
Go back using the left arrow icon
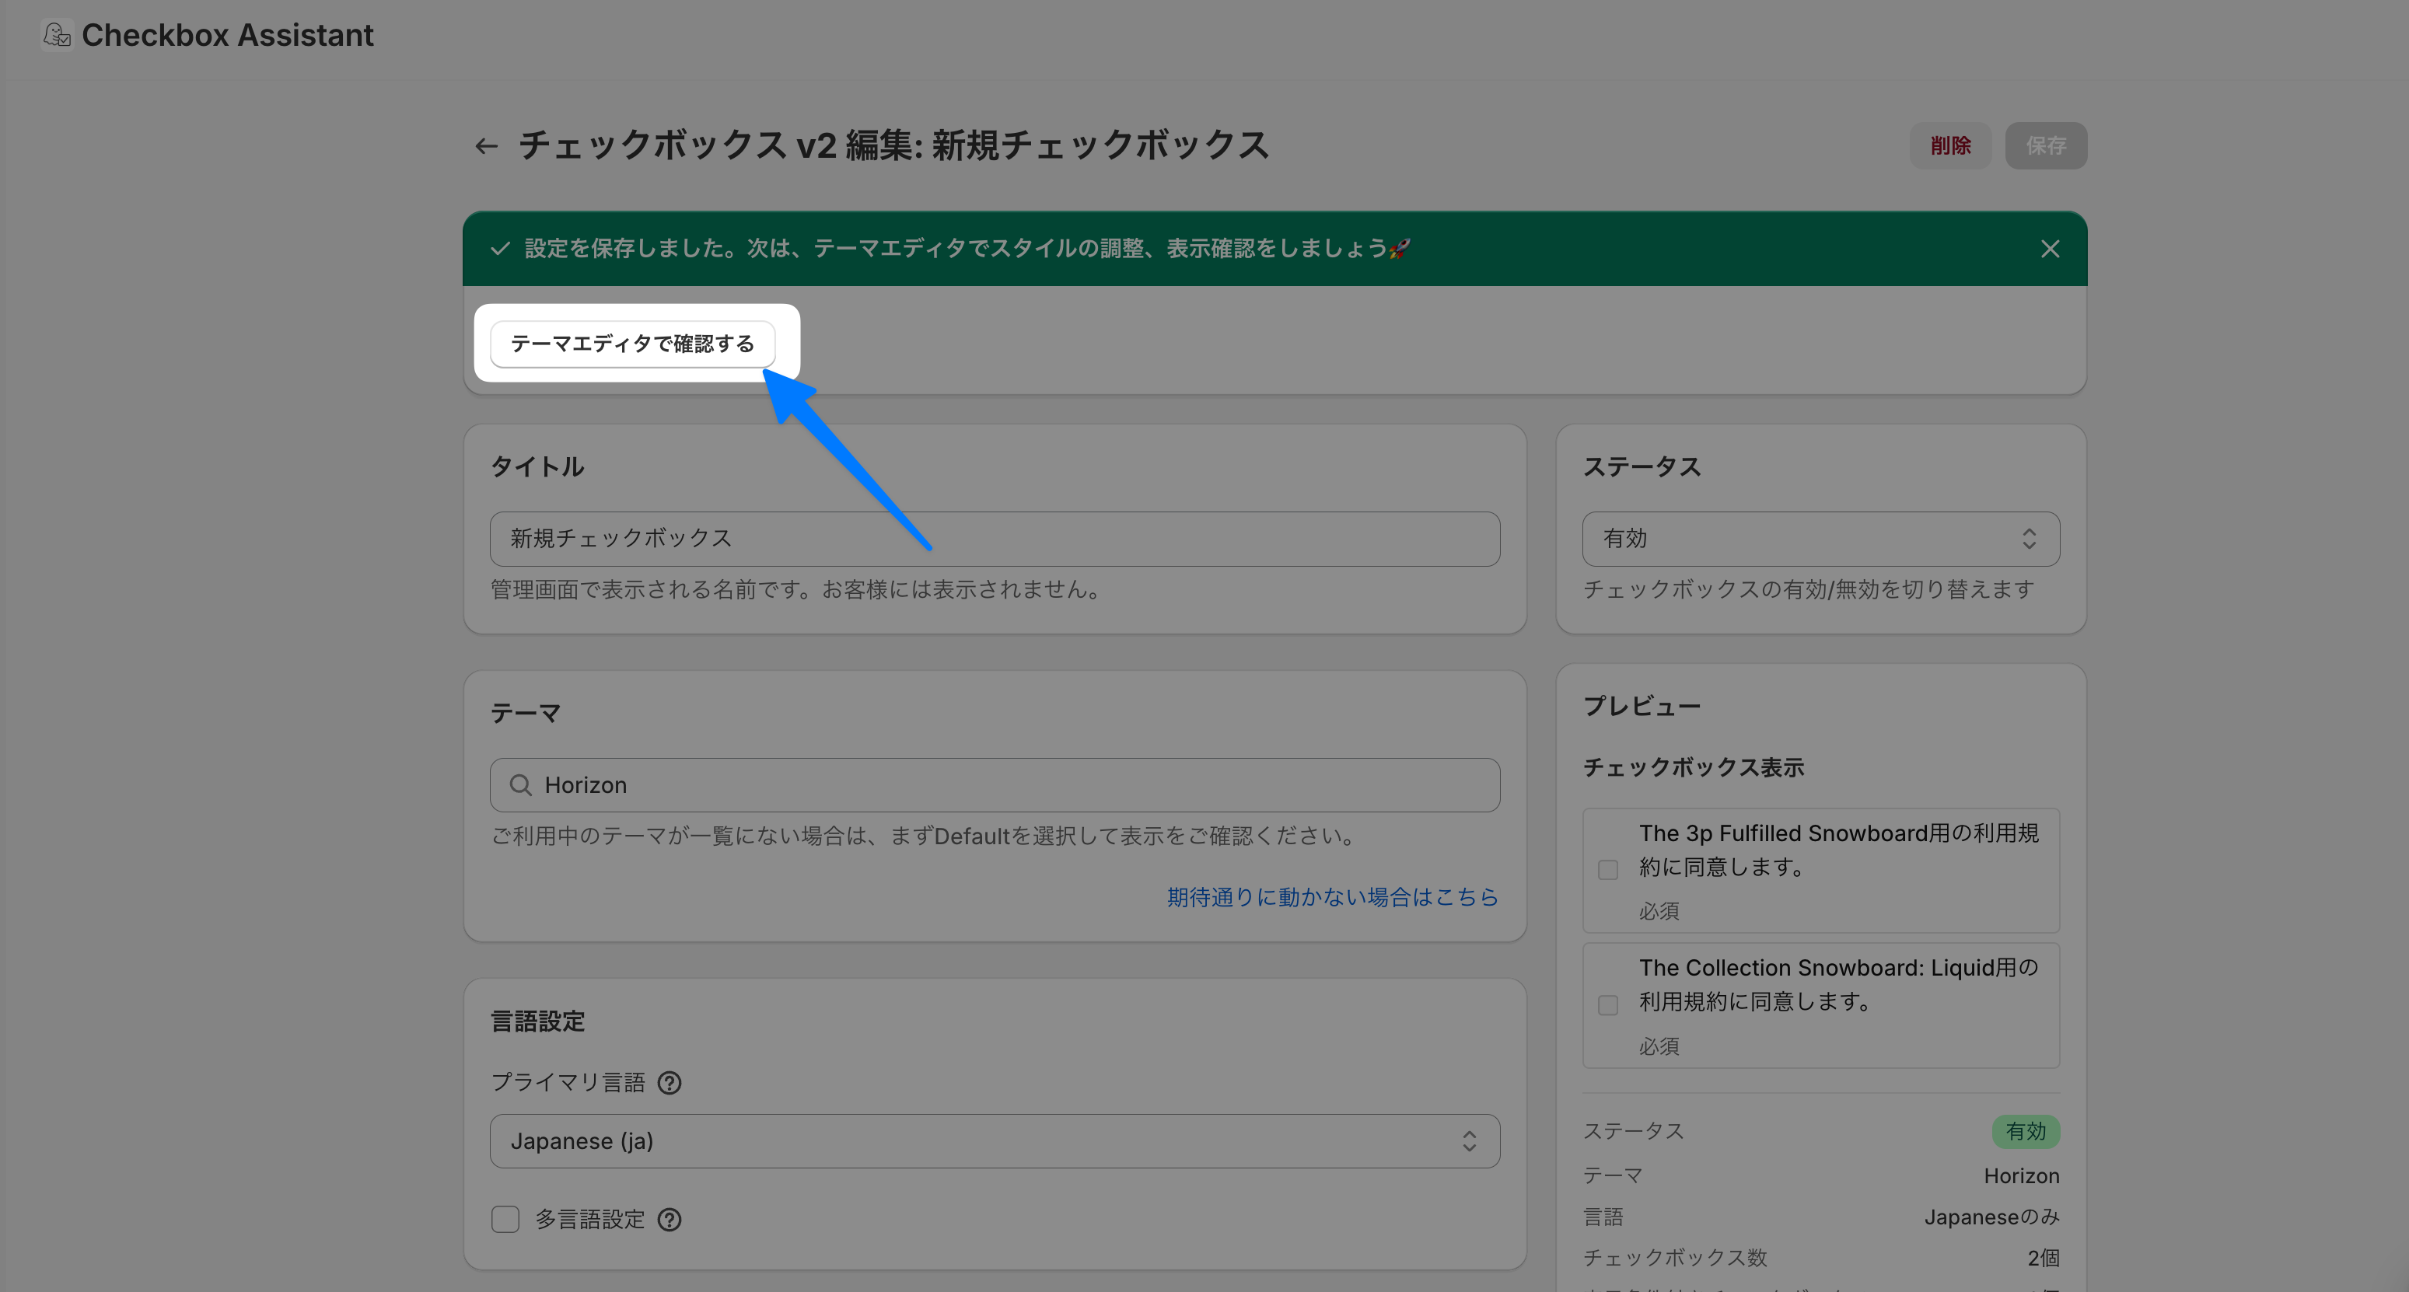click(x=485, y=146)
